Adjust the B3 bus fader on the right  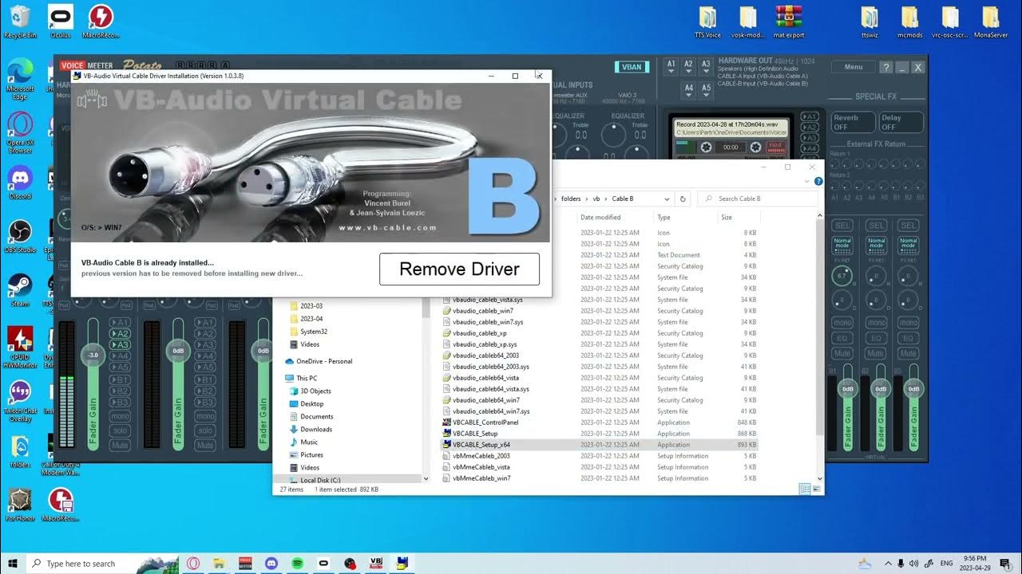pos(913,388)
